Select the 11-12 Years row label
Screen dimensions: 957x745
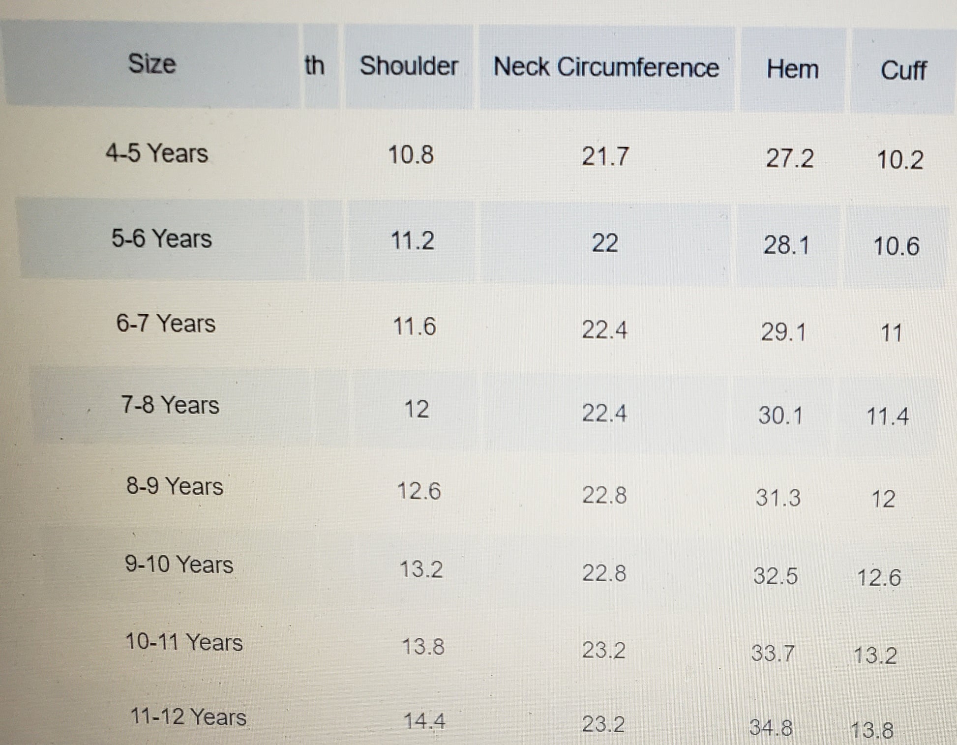(188, 717)
